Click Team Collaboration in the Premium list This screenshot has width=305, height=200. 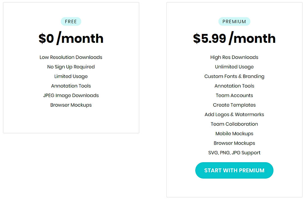(234, 124)
